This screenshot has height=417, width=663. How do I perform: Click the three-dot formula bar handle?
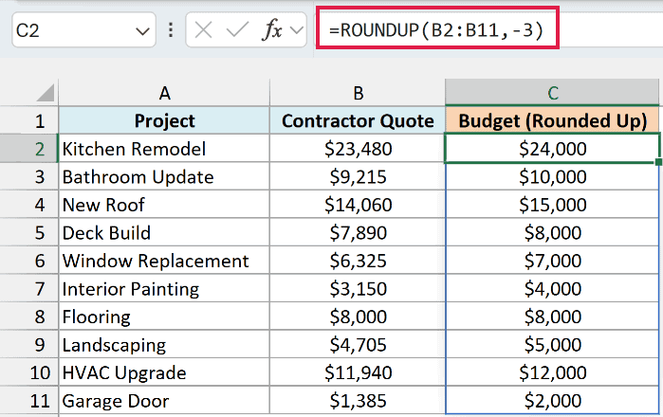click(171, 30)
